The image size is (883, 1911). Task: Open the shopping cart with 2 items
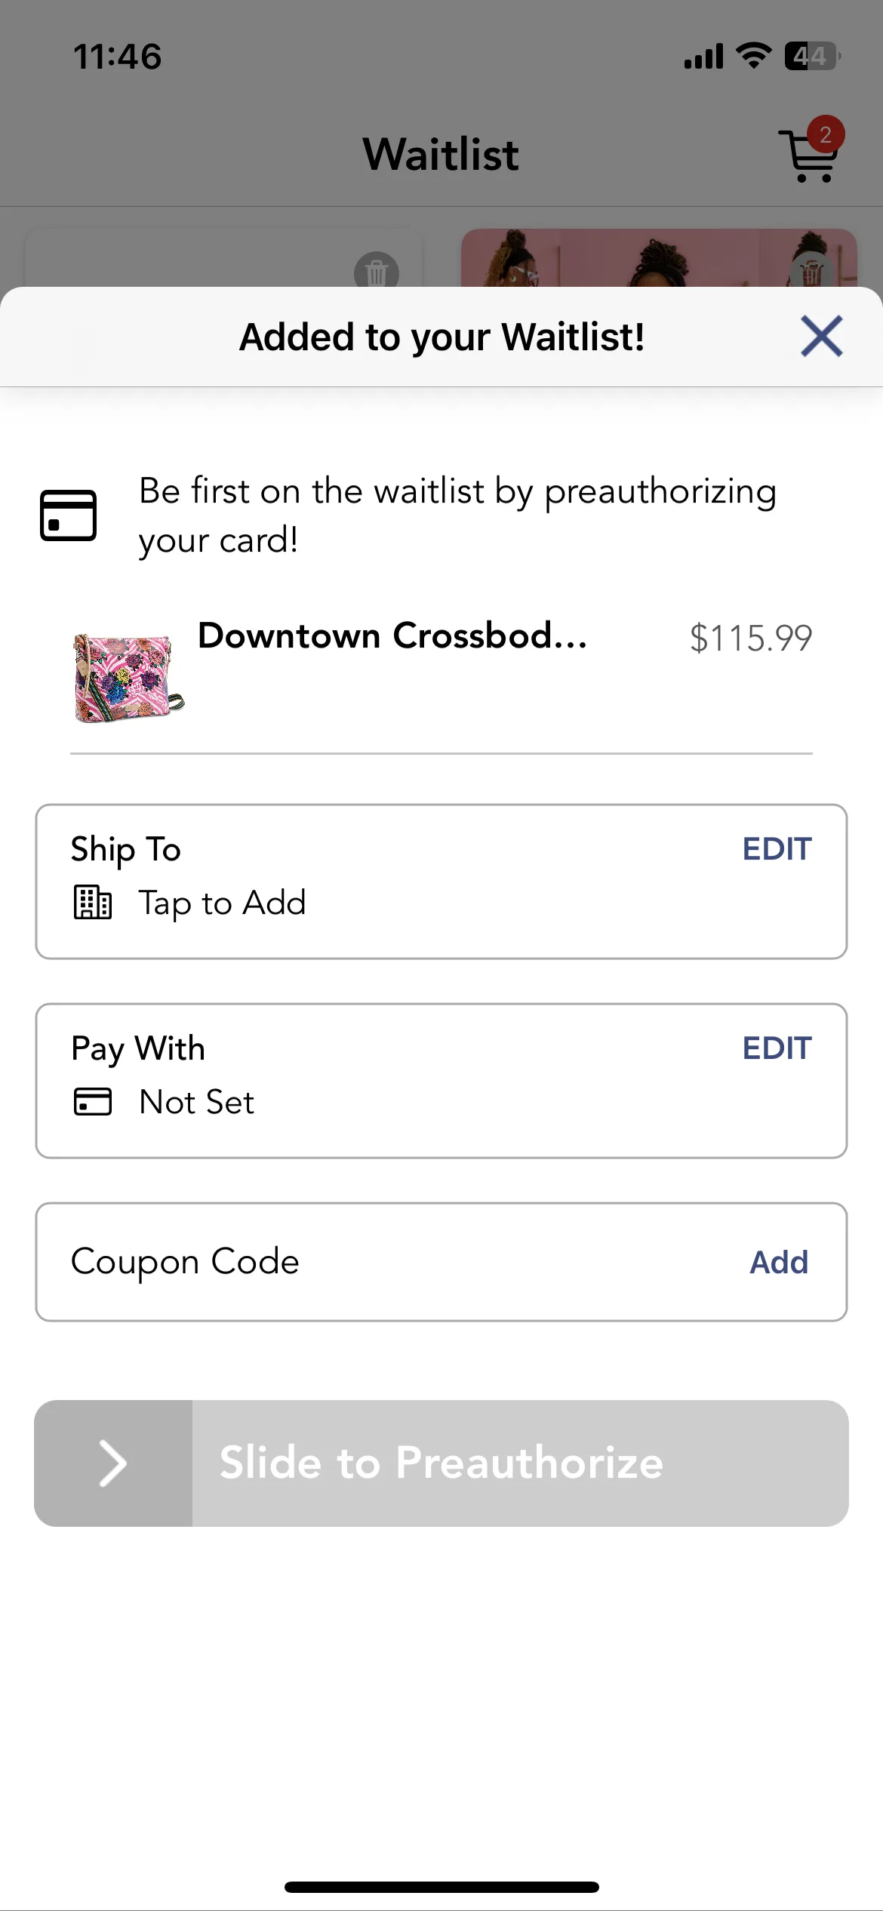tap(811, 151)
